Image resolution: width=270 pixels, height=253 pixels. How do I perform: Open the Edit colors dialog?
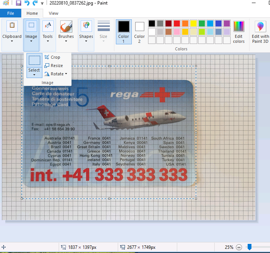(x=239, y=32)
